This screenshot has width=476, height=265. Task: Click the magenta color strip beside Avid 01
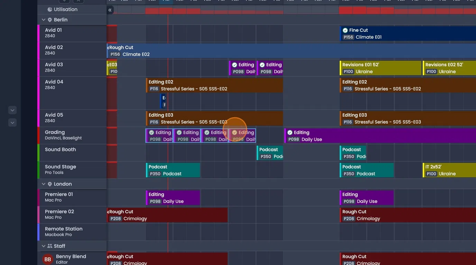pos(38,33)
